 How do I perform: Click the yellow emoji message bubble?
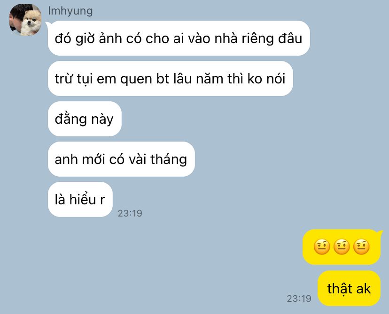(342, 247)
